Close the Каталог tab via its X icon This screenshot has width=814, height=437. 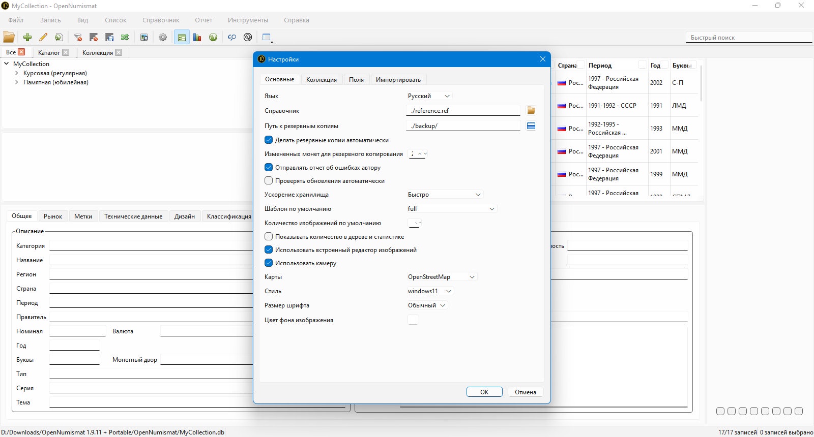pyautogui.click(x=66, y=52)
